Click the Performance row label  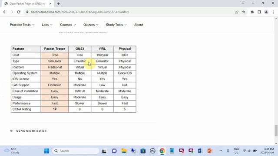pyautogui.click(x=21, y=103)
